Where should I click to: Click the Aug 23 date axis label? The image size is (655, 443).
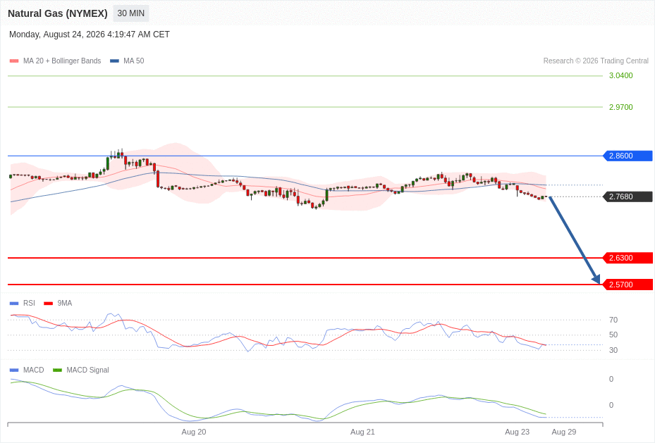[517, 432]
